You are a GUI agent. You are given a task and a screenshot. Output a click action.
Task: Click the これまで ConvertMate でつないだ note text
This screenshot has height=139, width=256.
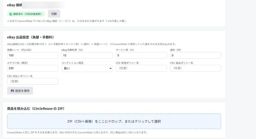67,21
